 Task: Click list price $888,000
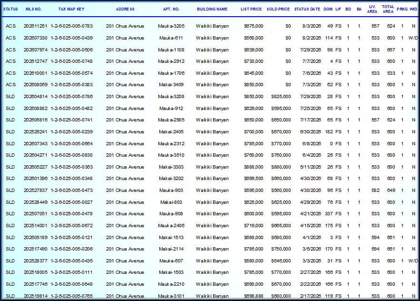[254, 167]
